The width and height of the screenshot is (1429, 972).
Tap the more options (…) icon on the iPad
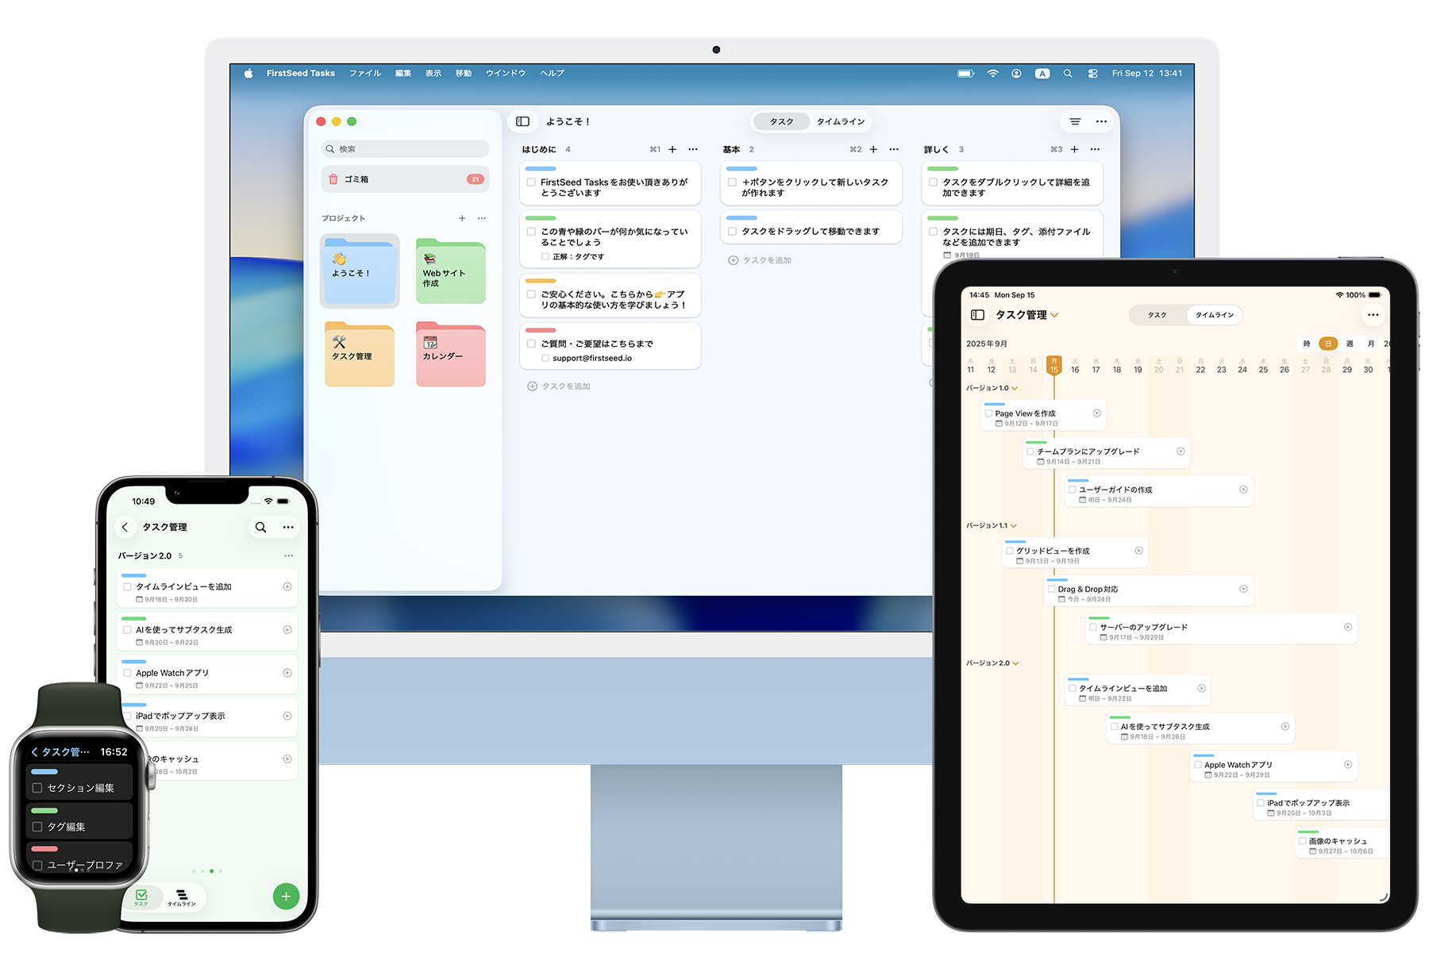click(x=1373, y=314)
